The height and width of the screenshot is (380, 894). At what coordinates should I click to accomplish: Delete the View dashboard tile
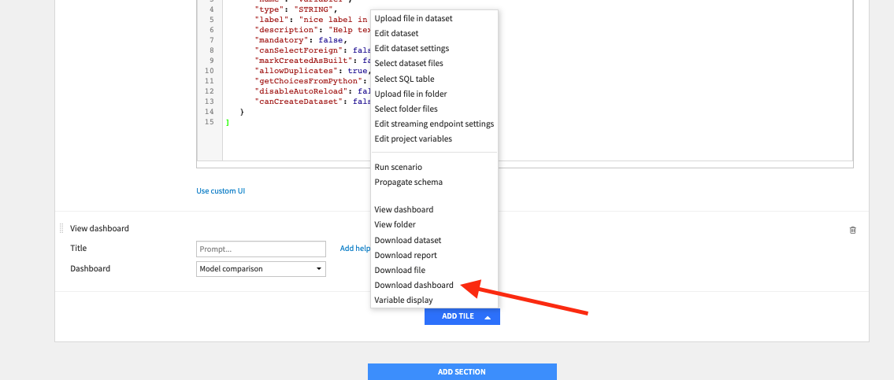(x=852, y=231)
